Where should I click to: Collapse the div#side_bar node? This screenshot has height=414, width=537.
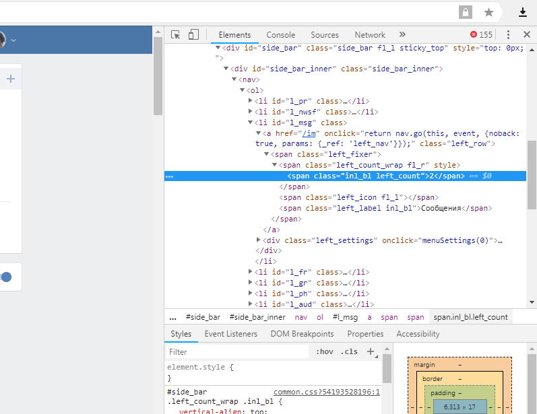pyautogui.click(x=218, y=48)
